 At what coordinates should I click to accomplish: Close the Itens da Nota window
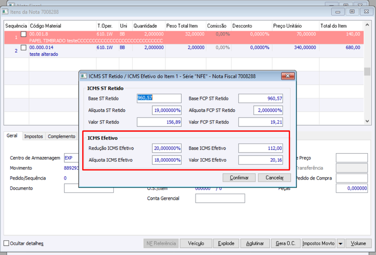366,12
